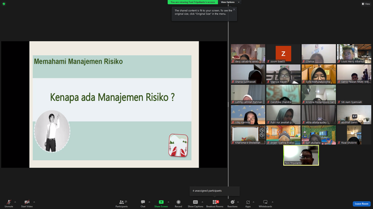The height and width of the screenshot is (209, 373).
Task: Select Candhika Chandra's video tile
Action: 283,94
